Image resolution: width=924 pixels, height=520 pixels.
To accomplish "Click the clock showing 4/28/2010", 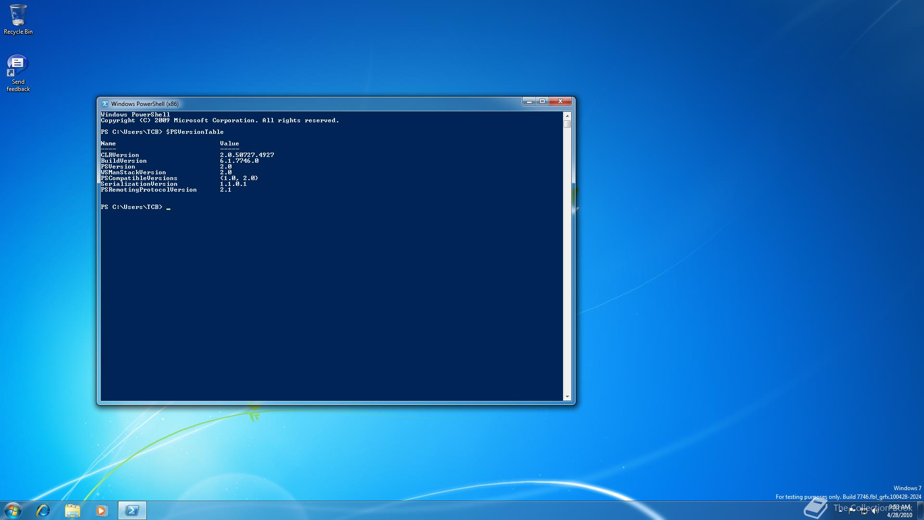I will [x=899, y=511].
